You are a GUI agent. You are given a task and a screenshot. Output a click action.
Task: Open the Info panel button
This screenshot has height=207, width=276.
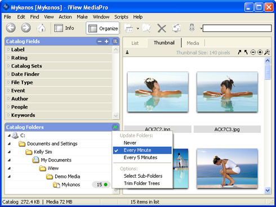pos(64,28)
